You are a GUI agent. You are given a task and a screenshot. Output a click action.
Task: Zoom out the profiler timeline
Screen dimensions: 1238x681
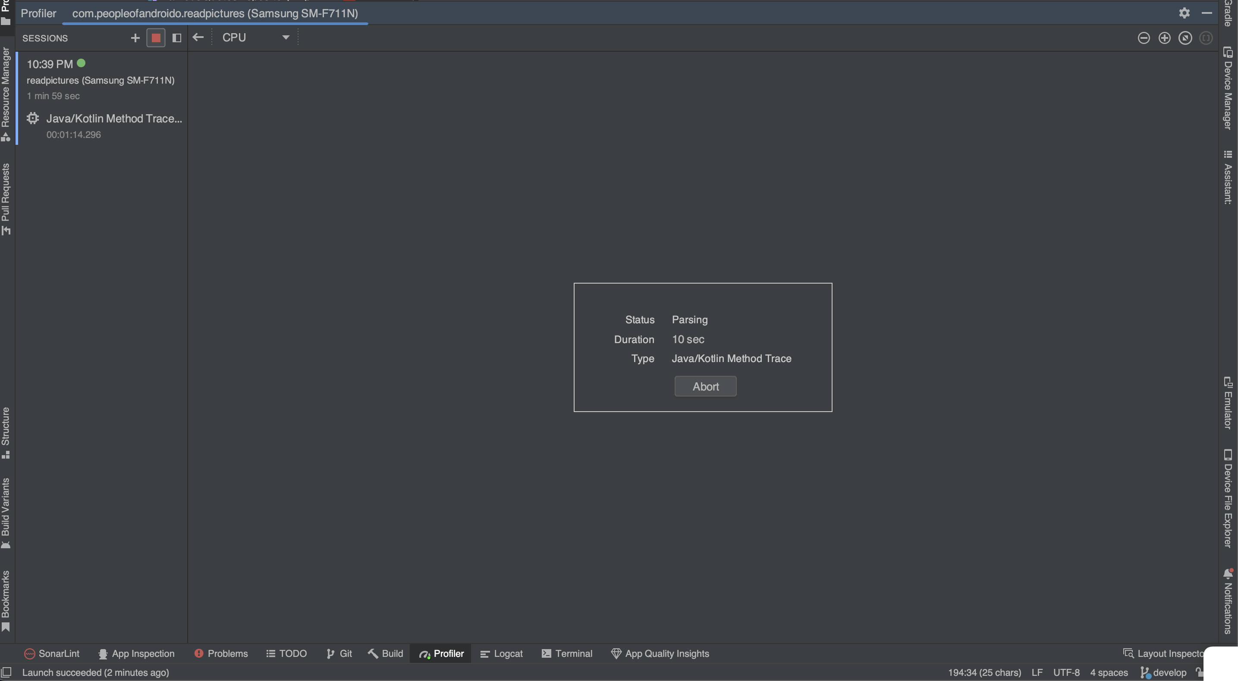point(1144,38)
